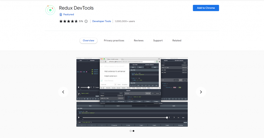Show previous screenshot with left arrow
Image resolution: width=264 pixels, height=138 pixels.
(63, 92)
